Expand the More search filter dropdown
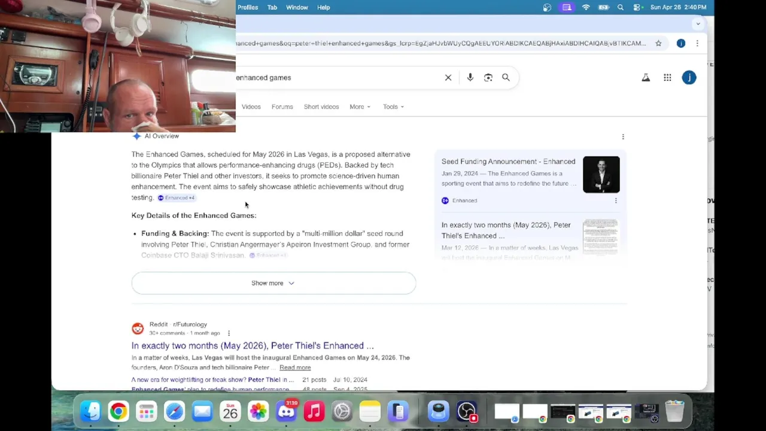 360,107
